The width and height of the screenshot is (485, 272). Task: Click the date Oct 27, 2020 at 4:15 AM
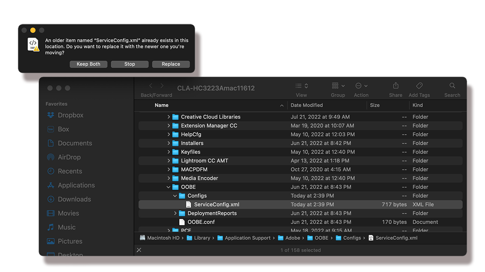(321, 169)
